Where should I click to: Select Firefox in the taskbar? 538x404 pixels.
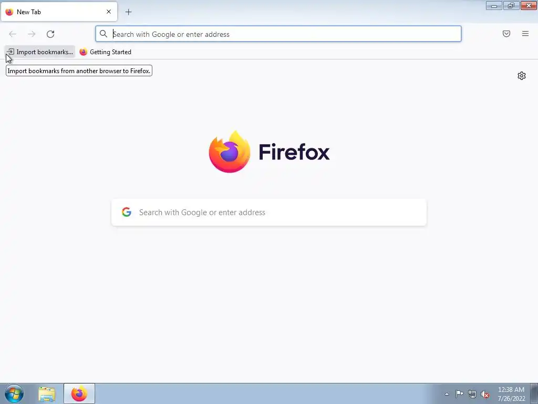pos(79,394)
